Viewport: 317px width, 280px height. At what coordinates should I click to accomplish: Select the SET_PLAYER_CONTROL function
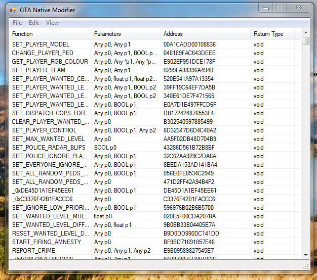44,130
